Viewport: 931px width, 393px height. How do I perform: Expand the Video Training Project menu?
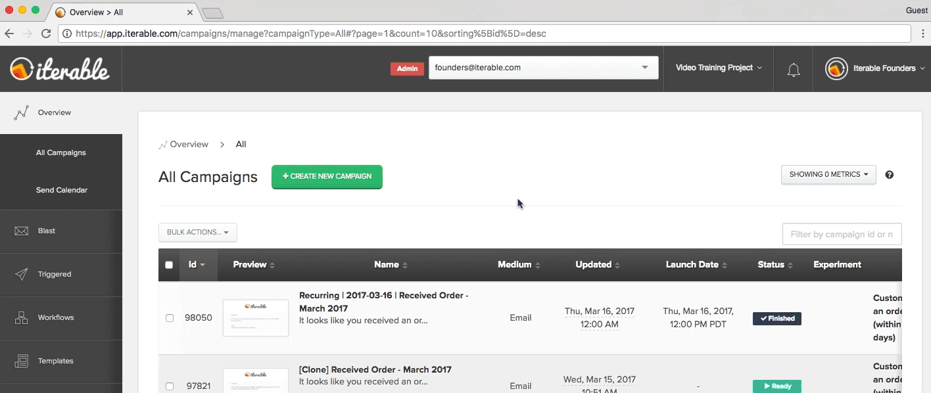click(719, 68)
